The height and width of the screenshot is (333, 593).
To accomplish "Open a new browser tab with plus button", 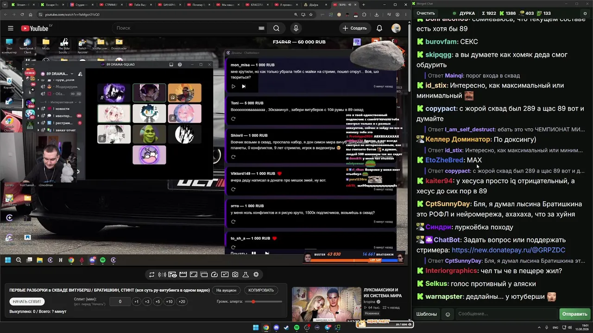I will point(363,5).
